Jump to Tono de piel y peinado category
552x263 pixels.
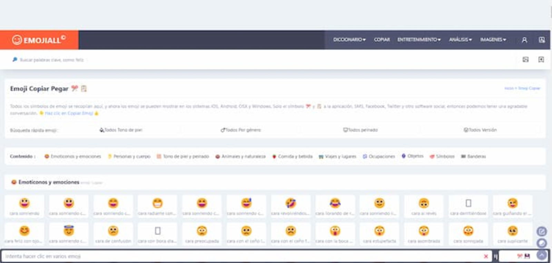pyautogui.click(x=183, y=156)
